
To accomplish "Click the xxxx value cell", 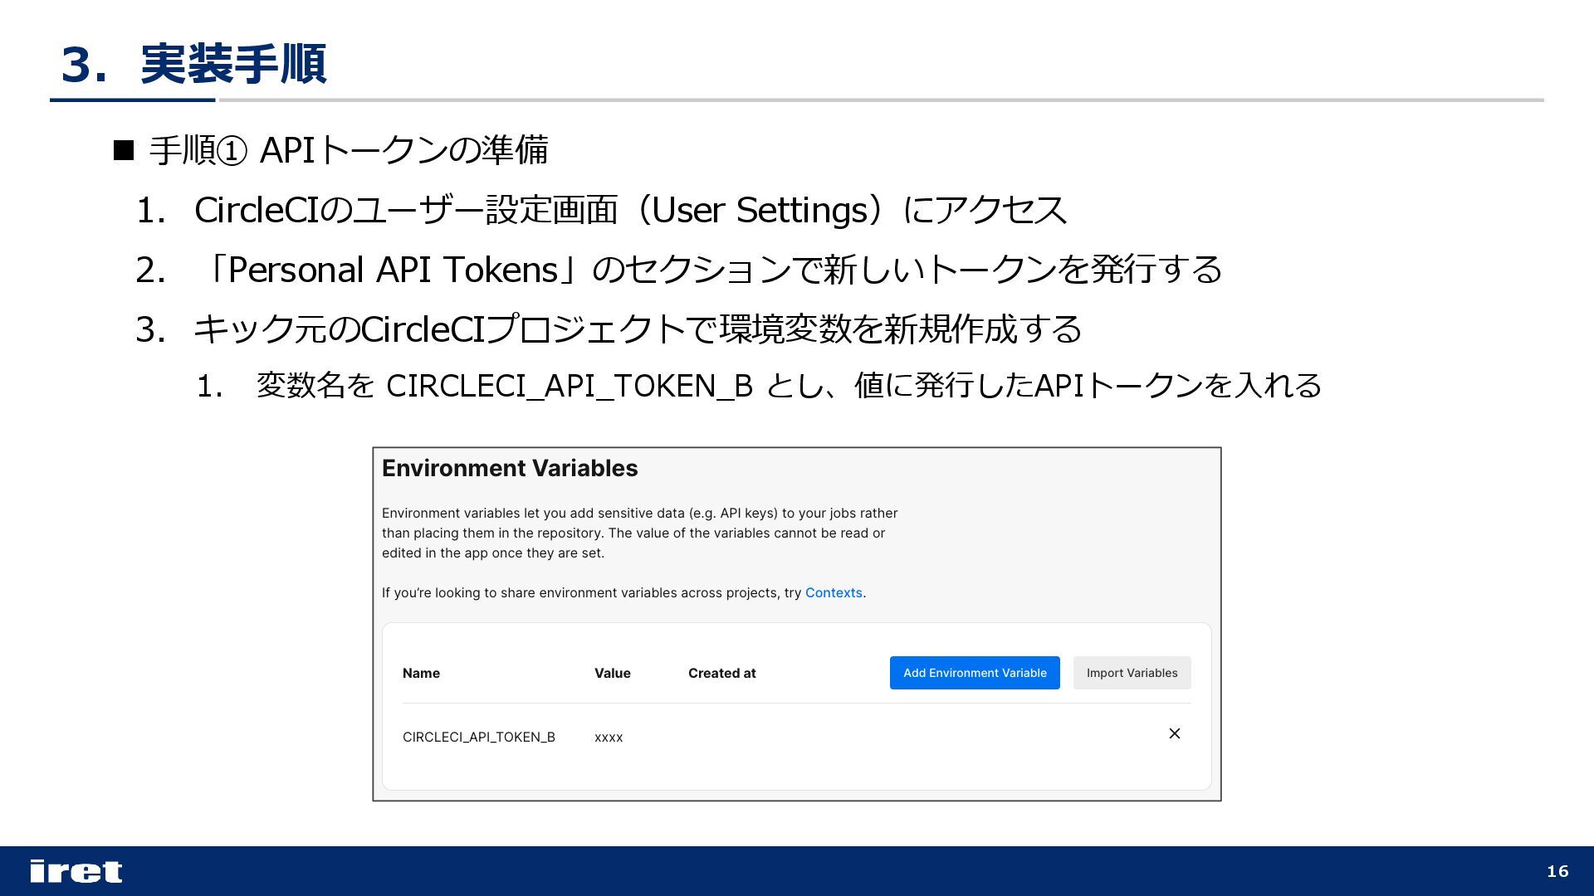I will pyautogui.click(x=608, y=738).
